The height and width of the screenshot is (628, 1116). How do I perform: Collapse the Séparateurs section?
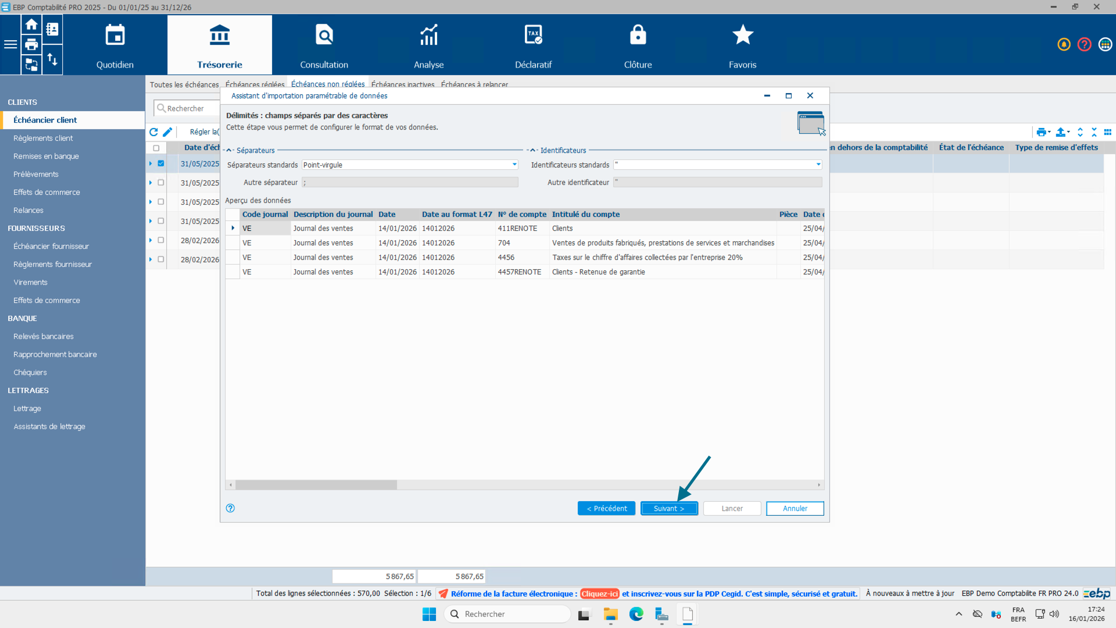pyautogui.click(x=229, y=151)
